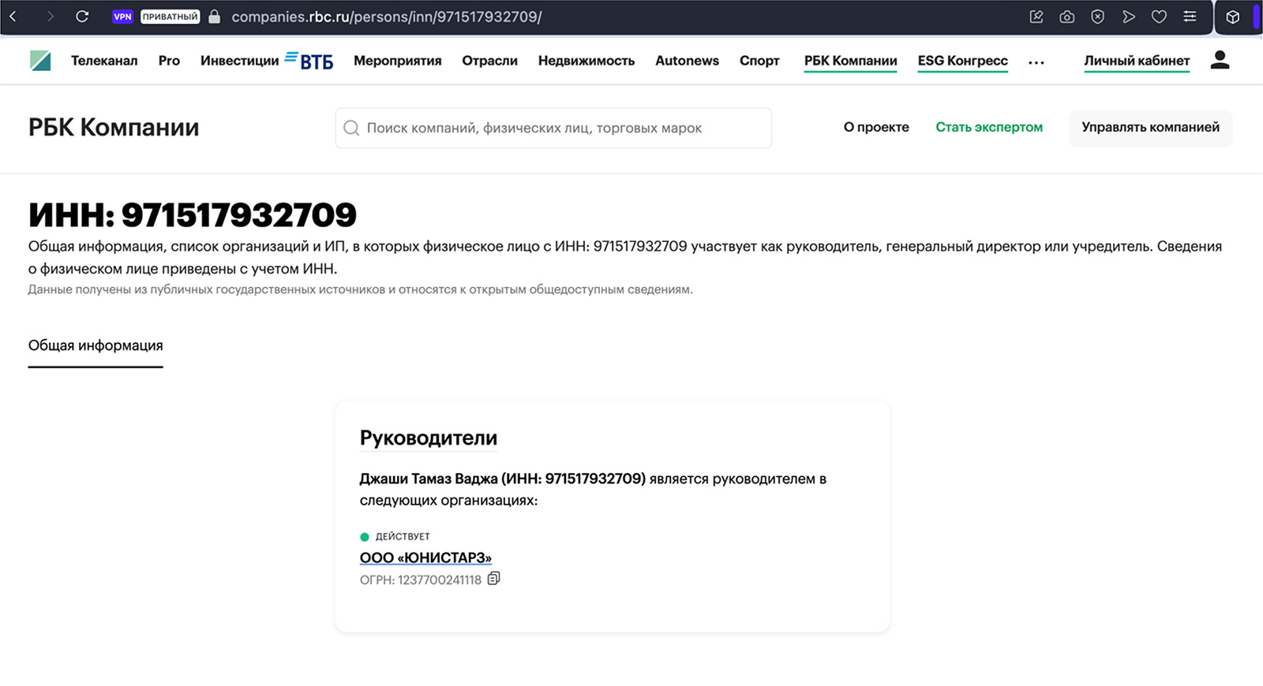Open the Личный кабинет link
The width and height of the screenshot is (1263, 686).
tap(1137, 61)
